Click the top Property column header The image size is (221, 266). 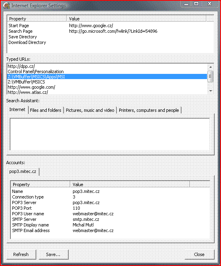coord(37,19)
